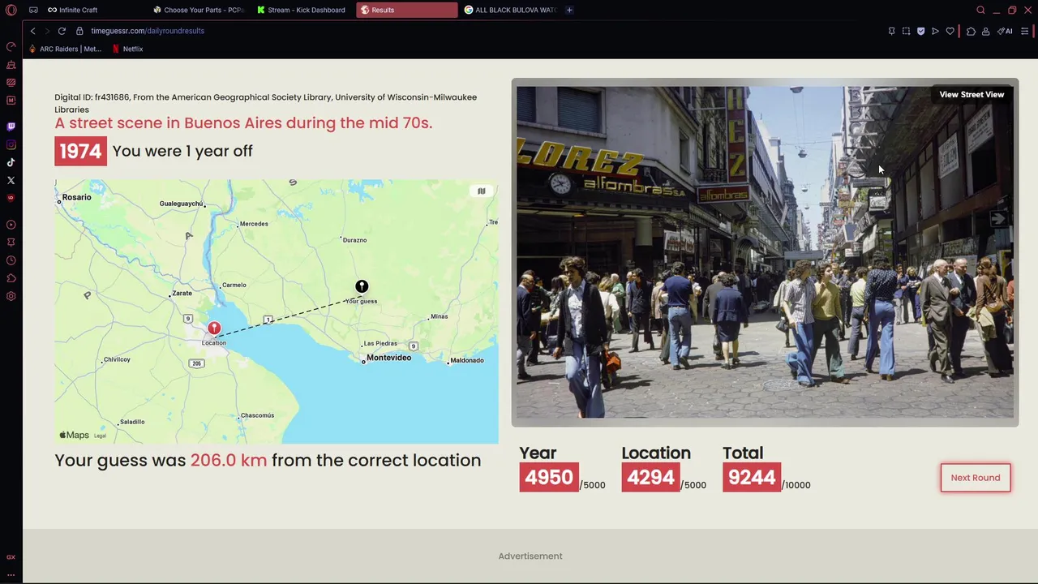The height and width of the screenshot is (584, 1038).
Task: Open the tab search magnifier
Action: [x=980, y=10]
